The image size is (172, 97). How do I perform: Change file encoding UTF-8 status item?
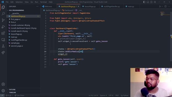coord(111,95)
